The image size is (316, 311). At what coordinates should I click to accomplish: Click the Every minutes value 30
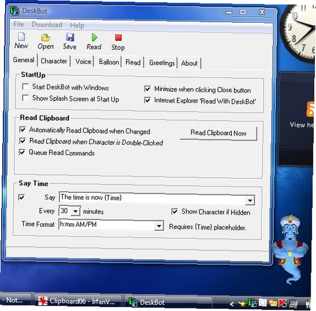(65, 211)
